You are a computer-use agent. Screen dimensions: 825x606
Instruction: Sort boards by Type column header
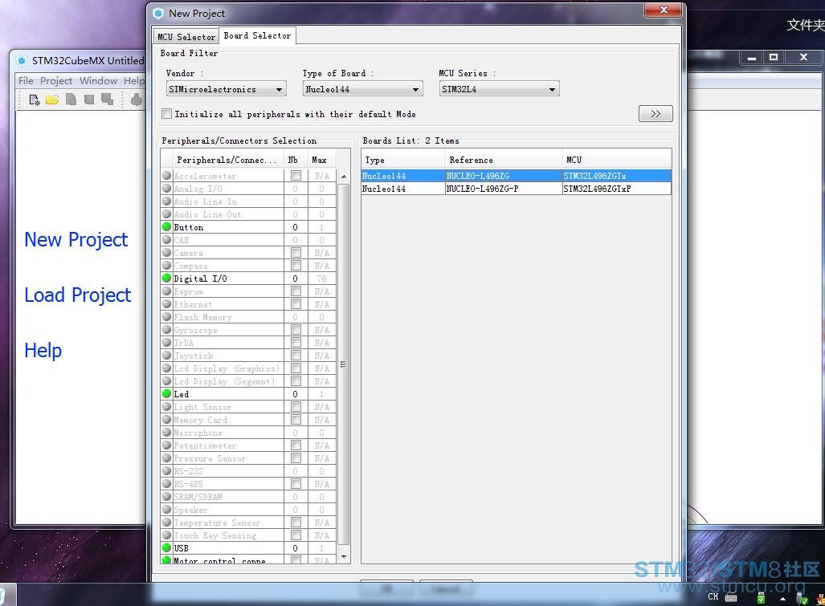(x=403, y=160)
